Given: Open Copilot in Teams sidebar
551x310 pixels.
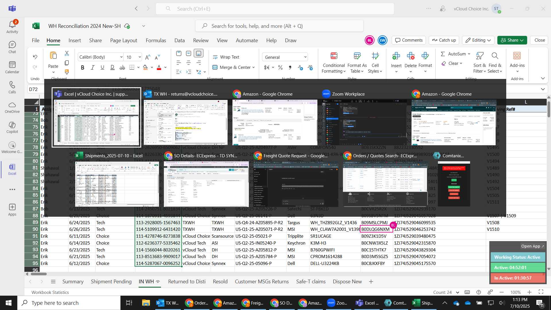Looking at the screenshot, I should 12,127.
